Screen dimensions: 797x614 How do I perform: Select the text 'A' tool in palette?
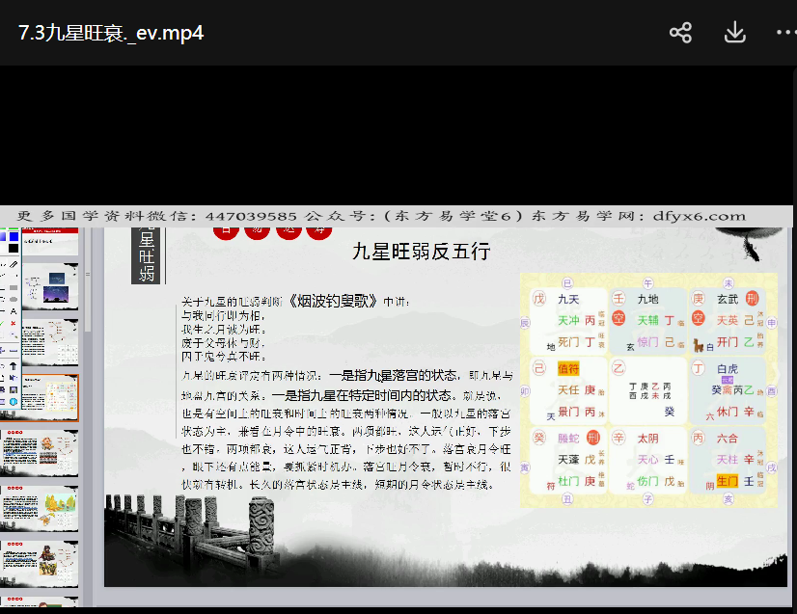tap(13, 311)
